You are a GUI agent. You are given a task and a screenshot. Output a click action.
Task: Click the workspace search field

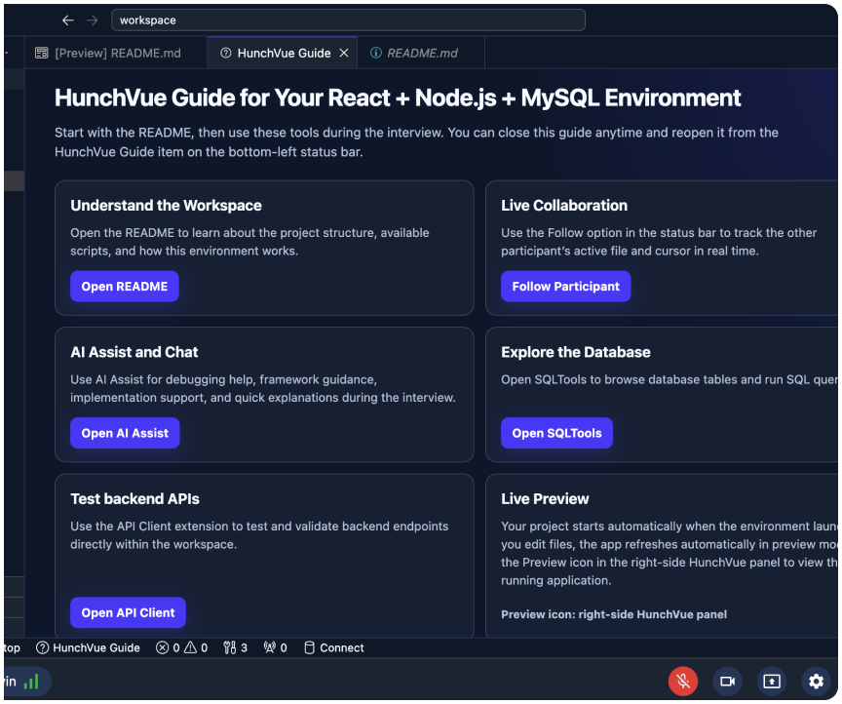pyautogui.click(x=348, y=20)
